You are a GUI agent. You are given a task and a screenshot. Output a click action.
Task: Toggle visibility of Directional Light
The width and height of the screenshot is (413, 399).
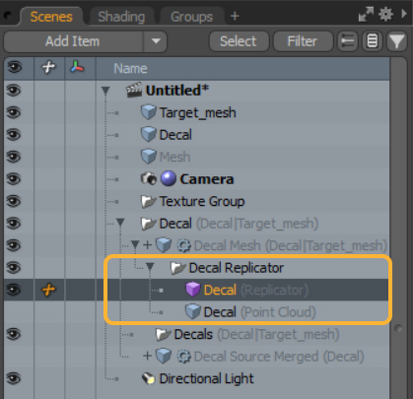(x=14, y=378)
